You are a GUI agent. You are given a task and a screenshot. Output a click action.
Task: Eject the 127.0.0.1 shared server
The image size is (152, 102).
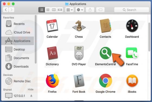click(31, 96)
